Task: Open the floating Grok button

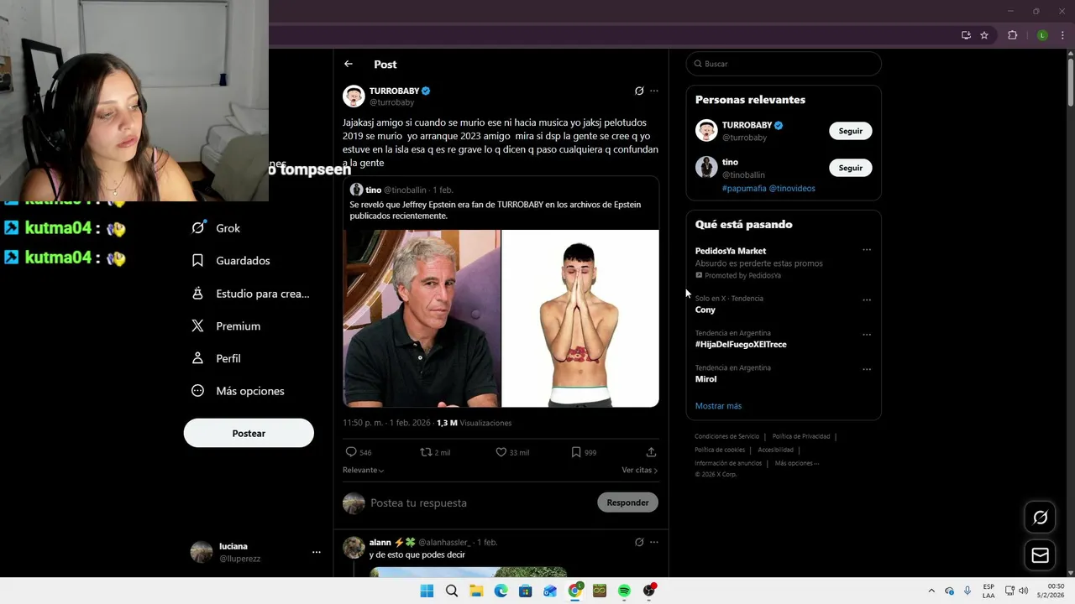Action: tap(1040, 518)
